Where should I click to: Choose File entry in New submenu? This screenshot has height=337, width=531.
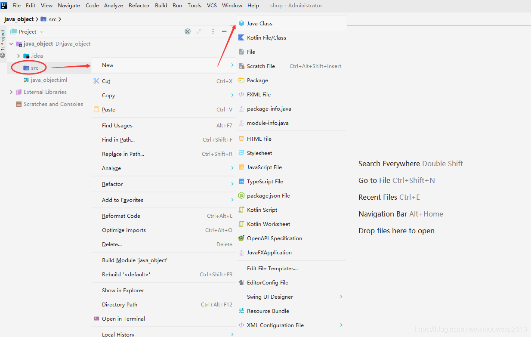coord(291,52)
